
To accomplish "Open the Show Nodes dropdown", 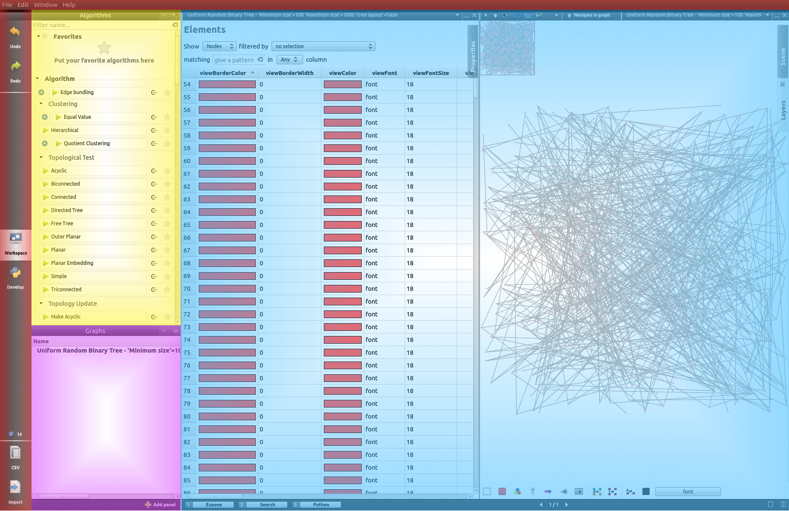I will pyautogui.click(x=220, y=46).
